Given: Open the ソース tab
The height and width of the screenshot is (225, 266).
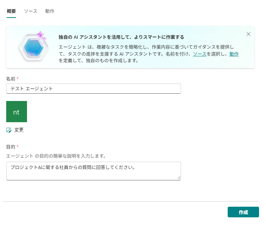Looking at the screenshot, I should pyautogui.click(x=31, y=11).
